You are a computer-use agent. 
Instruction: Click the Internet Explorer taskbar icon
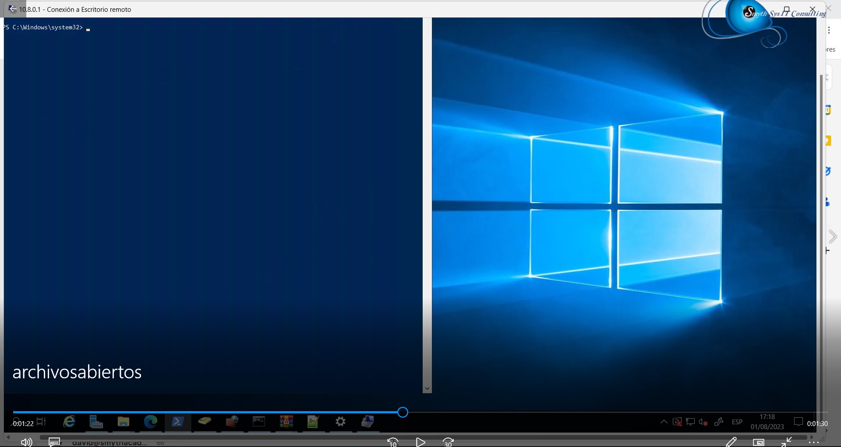tap(69, 422)
